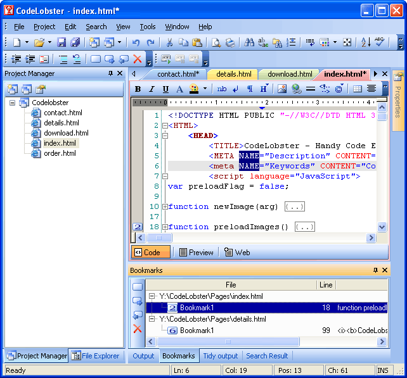The image size is (407, 378).
Task: Expand the folded newImage function
Action: 165,206
